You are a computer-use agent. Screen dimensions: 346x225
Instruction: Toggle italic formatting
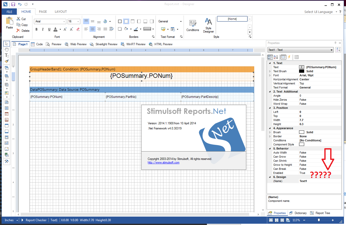pos(43,29)
